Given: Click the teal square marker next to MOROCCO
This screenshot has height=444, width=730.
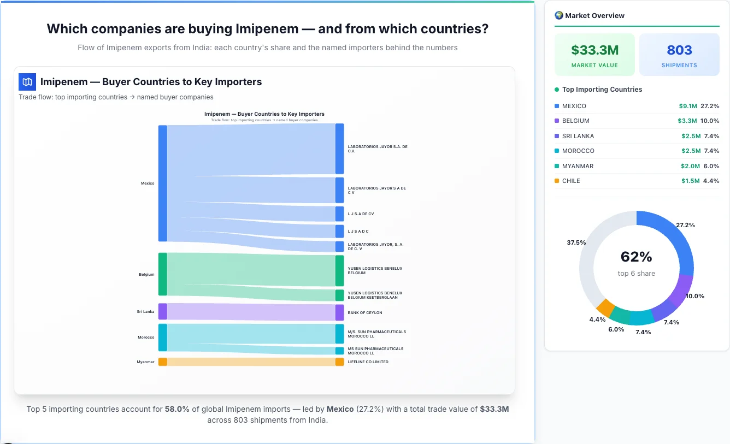Looking at the screenshot, I should coord(556,151).
